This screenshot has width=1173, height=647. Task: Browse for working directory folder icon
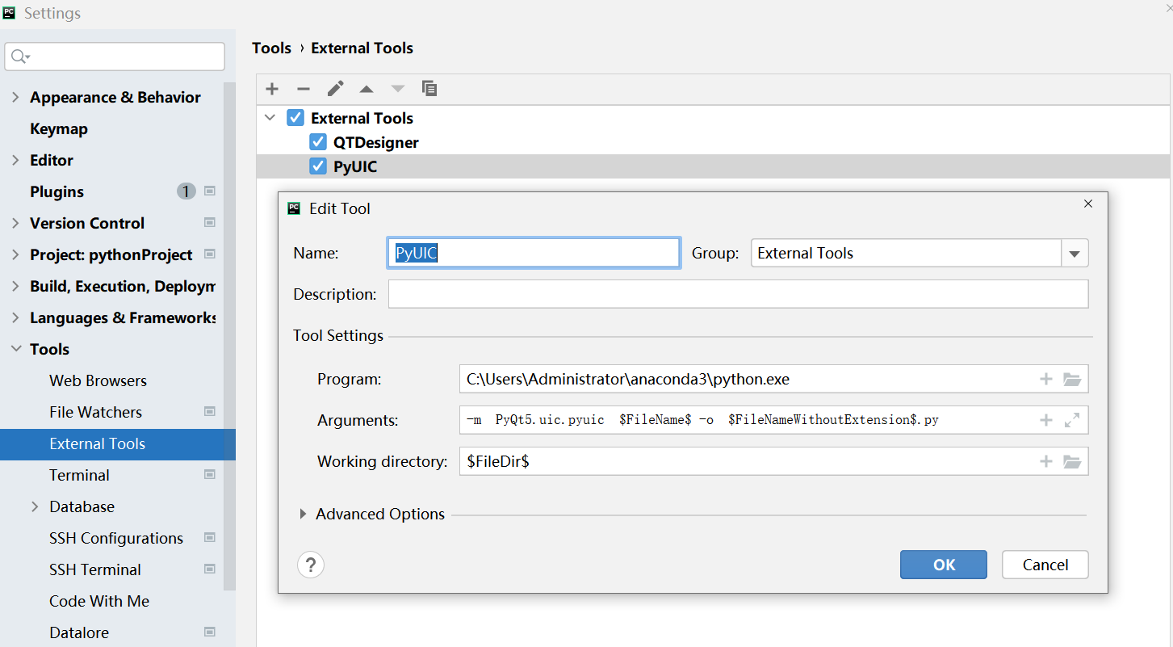1072,461
